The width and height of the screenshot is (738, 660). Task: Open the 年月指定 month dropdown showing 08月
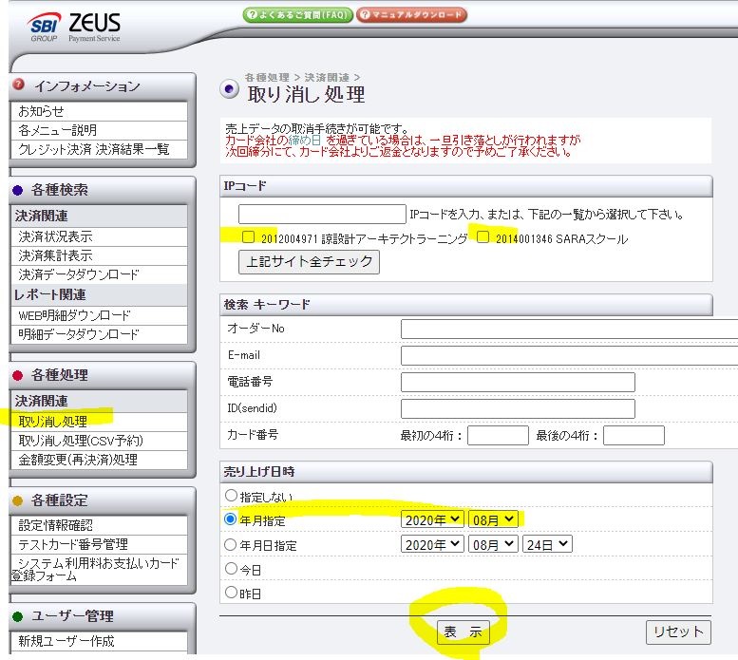click(x=493, y=519)
